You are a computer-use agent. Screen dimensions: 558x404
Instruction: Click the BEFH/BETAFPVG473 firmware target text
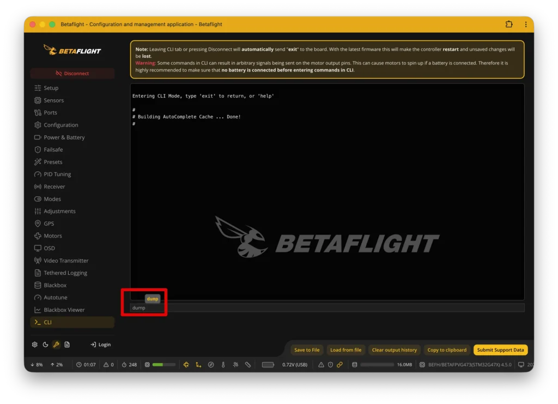point(470,365)
